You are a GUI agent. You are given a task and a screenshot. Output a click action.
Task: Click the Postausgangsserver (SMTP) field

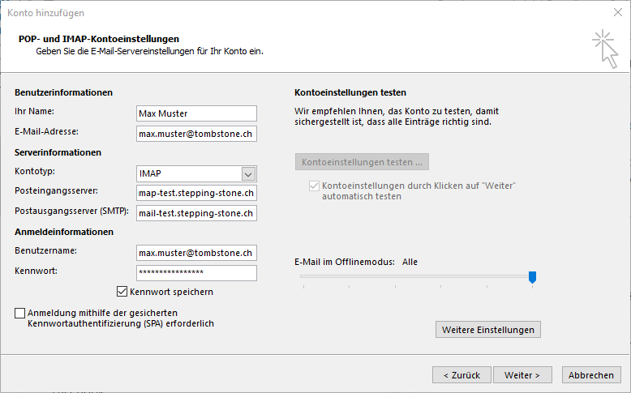pyautogui.click(x=196, y=213)
